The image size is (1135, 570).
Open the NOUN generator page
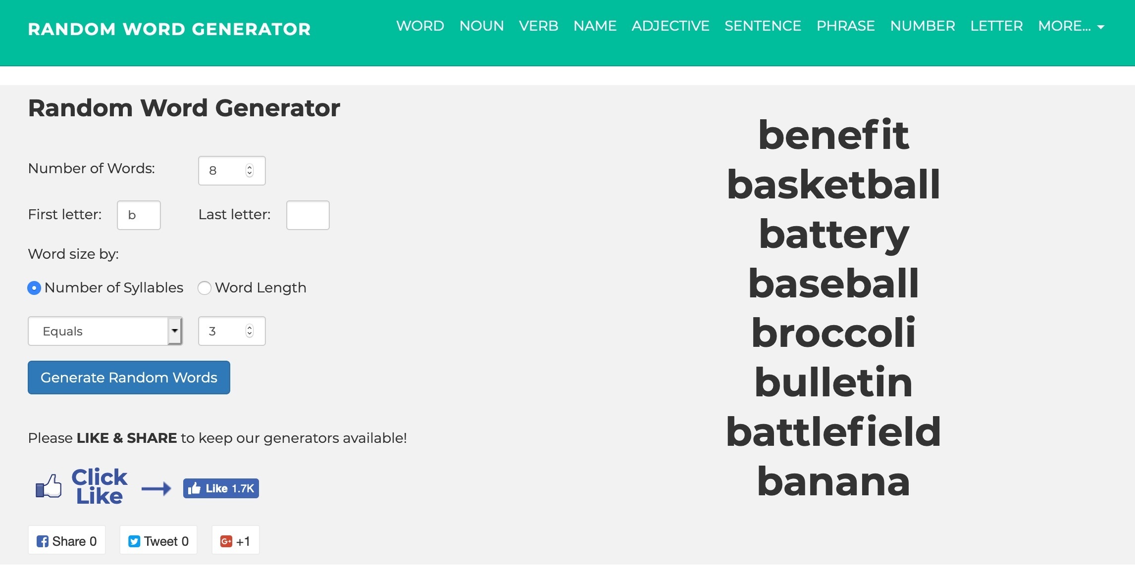pos(481,26)
